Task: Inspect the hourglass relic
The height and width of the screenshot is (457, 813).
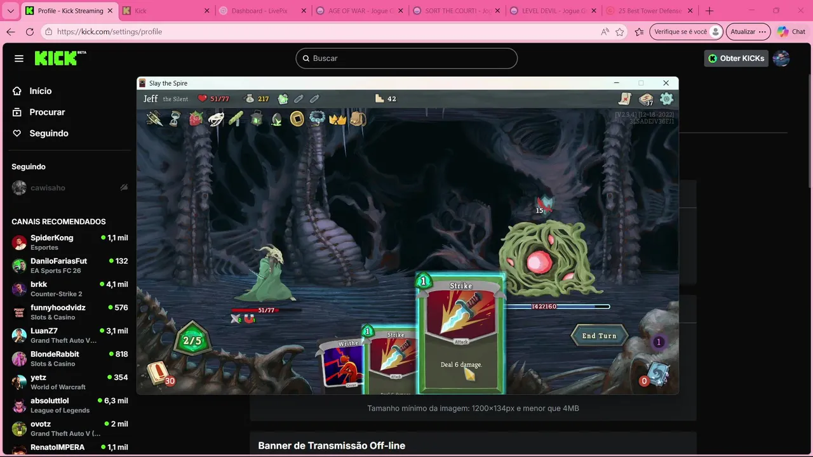Action: (175, 119)
